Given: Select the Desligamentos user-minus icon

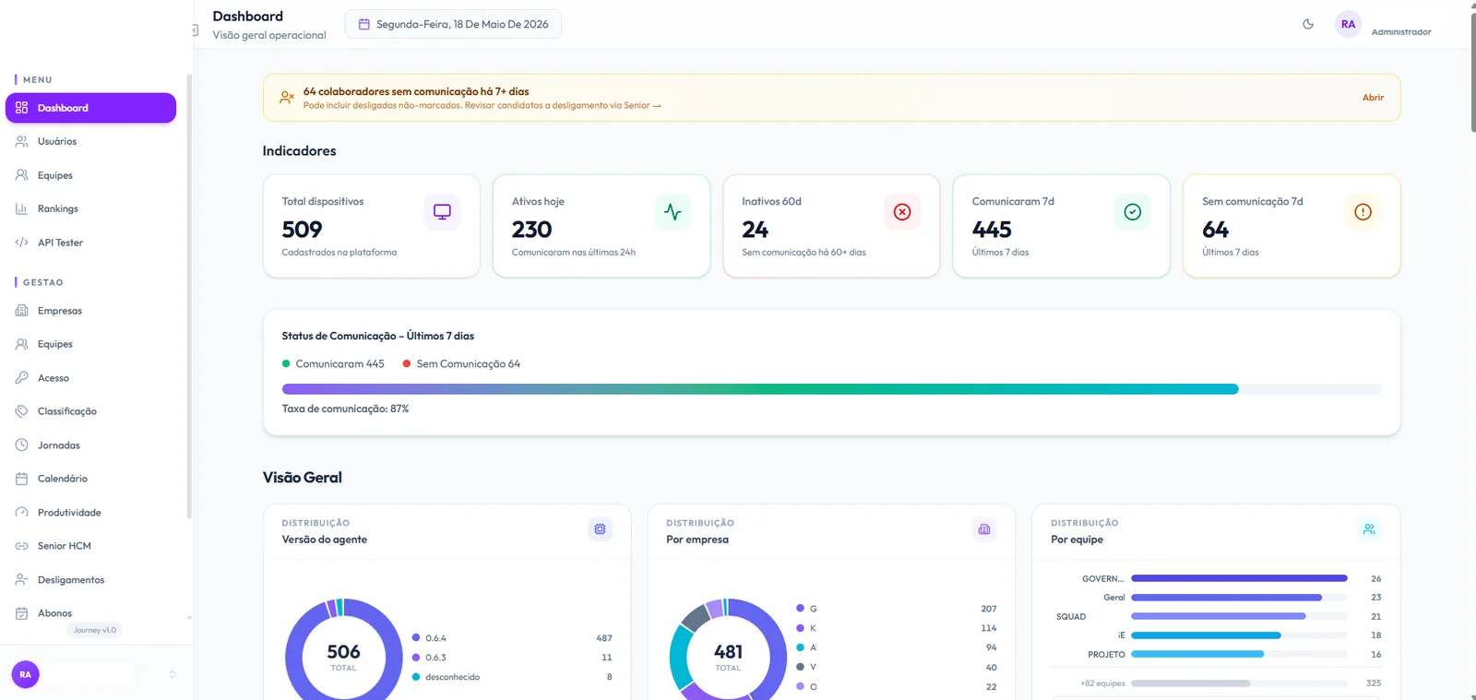Looking at the screenshot, I should (21, 579).
